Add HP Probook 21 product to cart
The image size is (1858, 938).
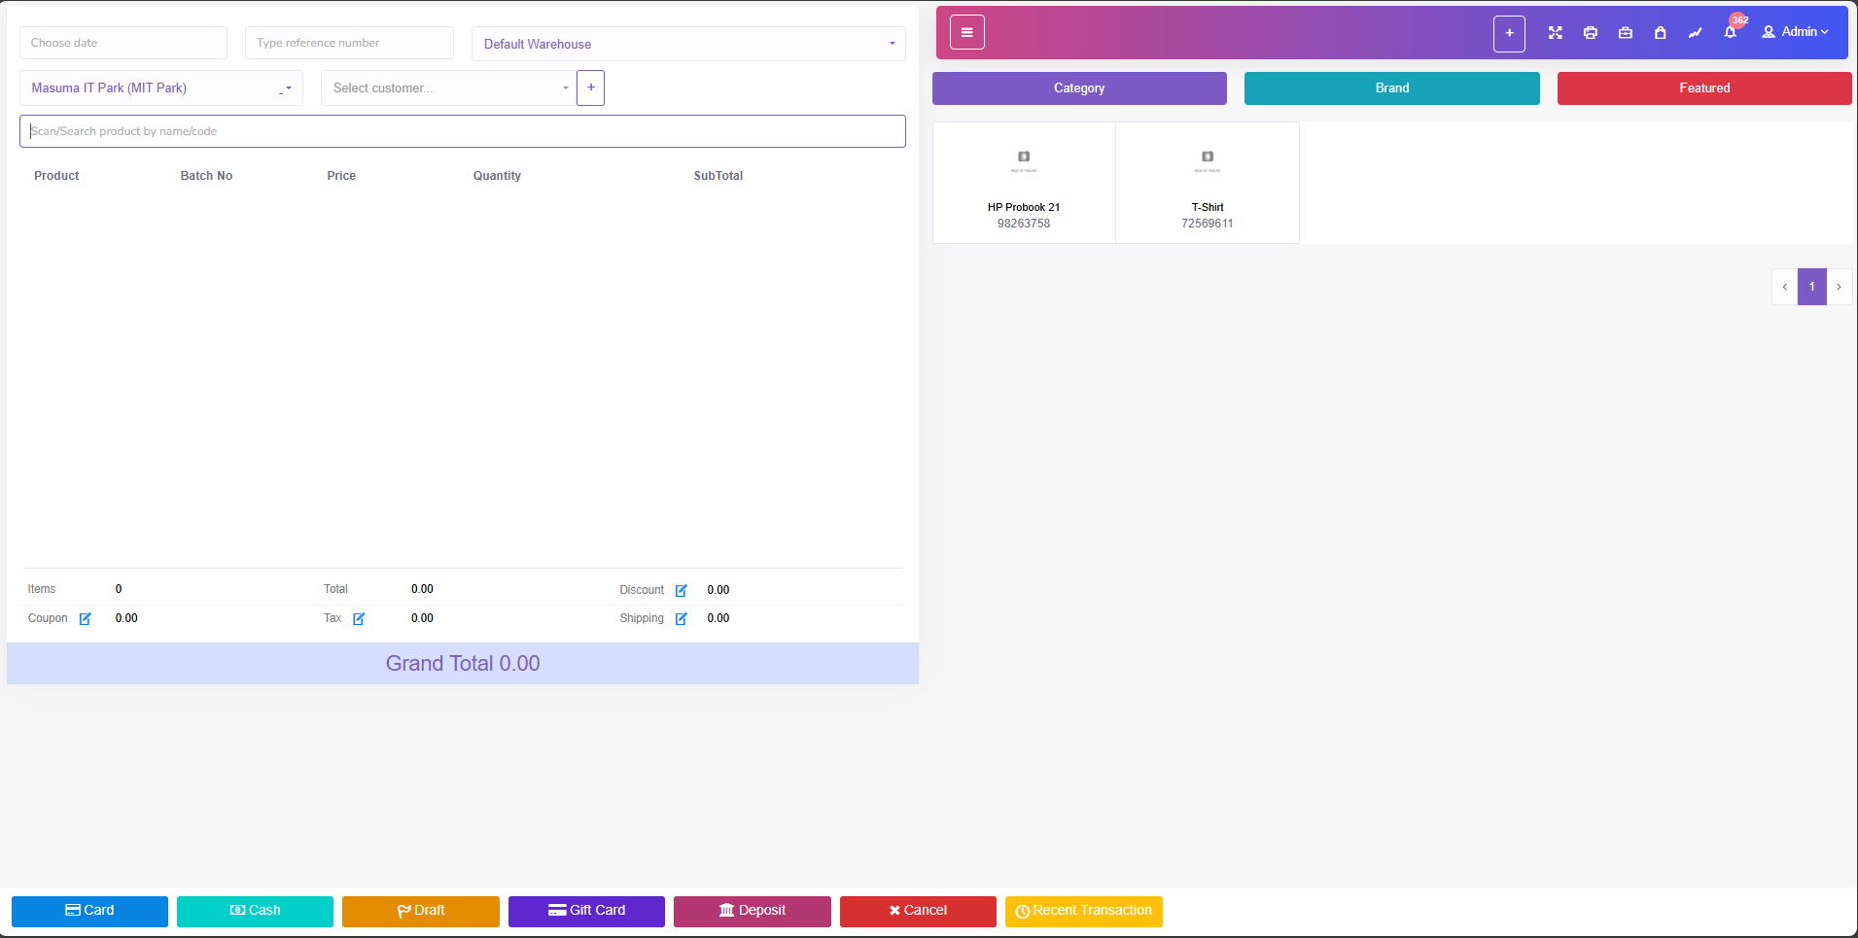[x=1023, y=183]
